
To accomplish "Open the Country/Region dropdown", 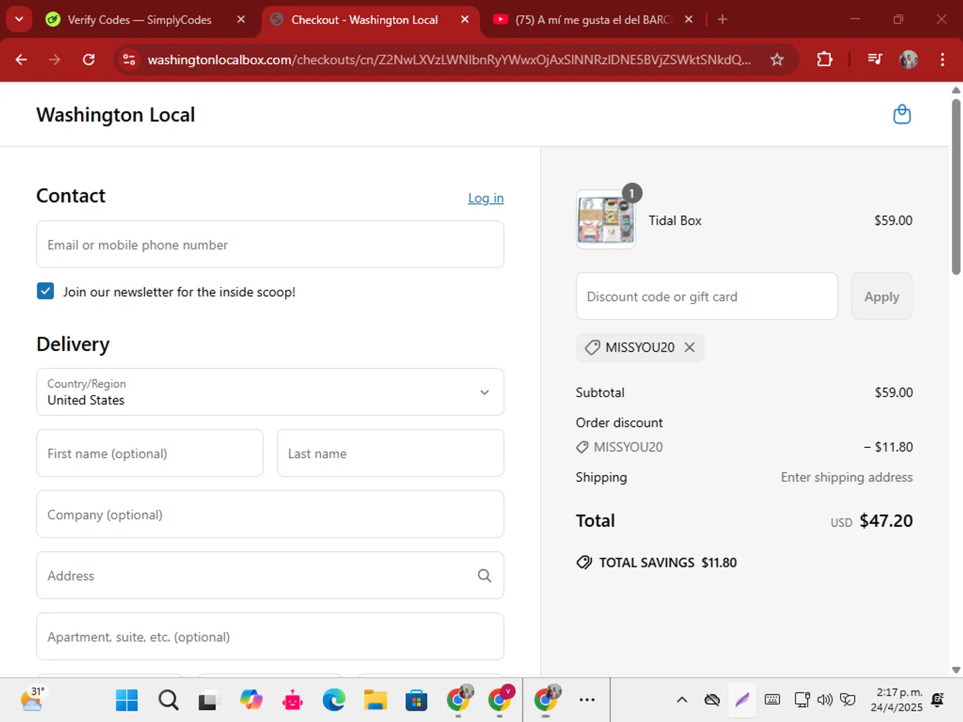I will [x=270, y=392].
